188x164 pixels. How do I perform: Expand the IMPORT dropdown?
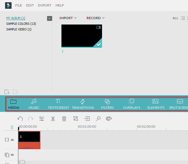pyautogui.click(x=68, y=18)
